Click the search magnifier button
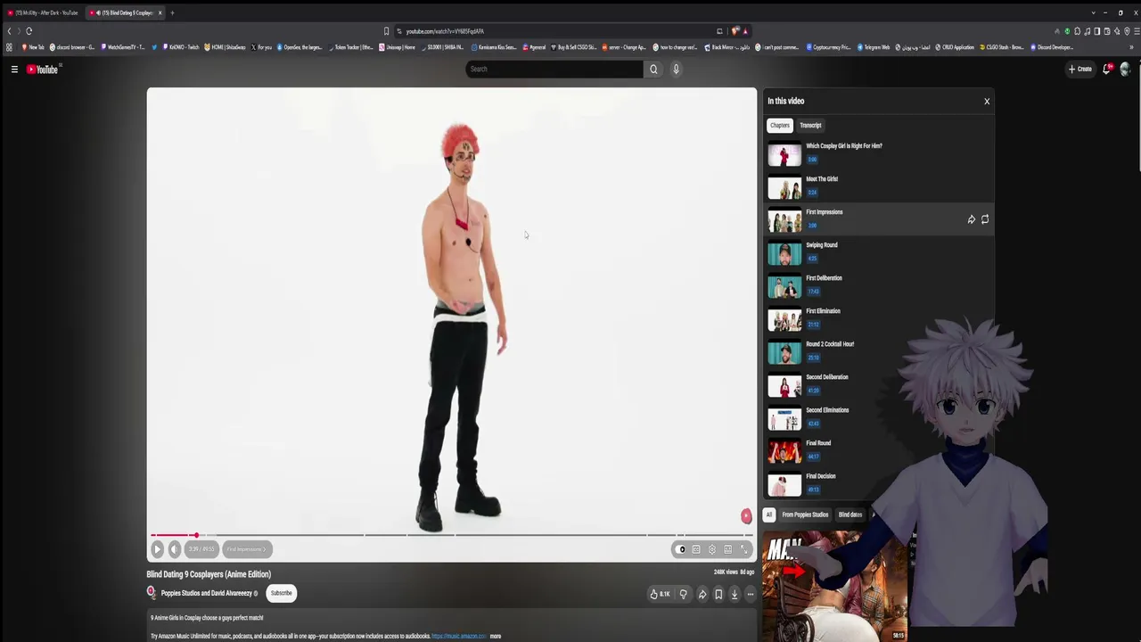The image size is (1141, 642). click(x=653, y=69)
